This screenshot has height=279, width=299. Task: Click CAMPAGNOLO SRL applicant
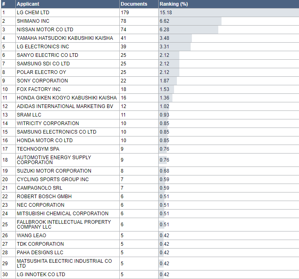pyautogui.click(x=39, y=188)
